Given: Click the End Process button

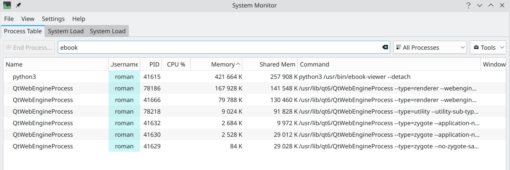Looking at the screenshot, I should [29, 47].
